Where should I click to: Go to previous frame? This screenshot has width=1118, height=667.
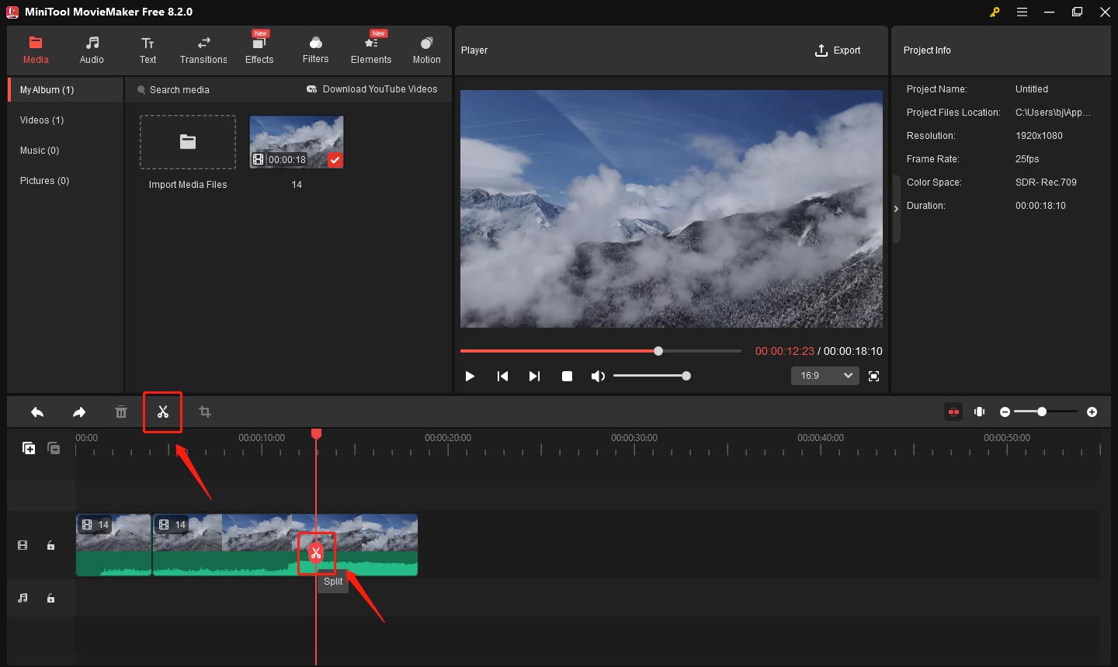pos(502,376)
